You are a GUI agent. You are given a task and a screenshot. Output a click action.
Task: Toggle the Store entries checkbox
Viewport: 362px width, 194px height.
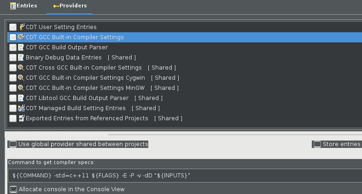[317, 144]
